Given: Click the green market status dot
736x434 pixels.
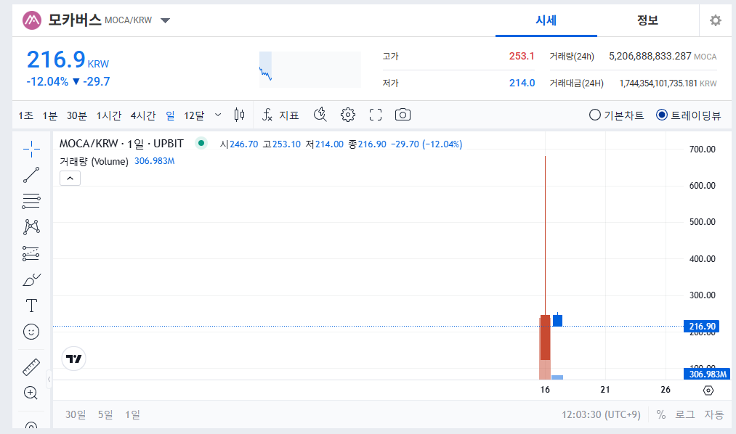Looking at the screenshot, I should pyautogui.click(x=201, y=143).
